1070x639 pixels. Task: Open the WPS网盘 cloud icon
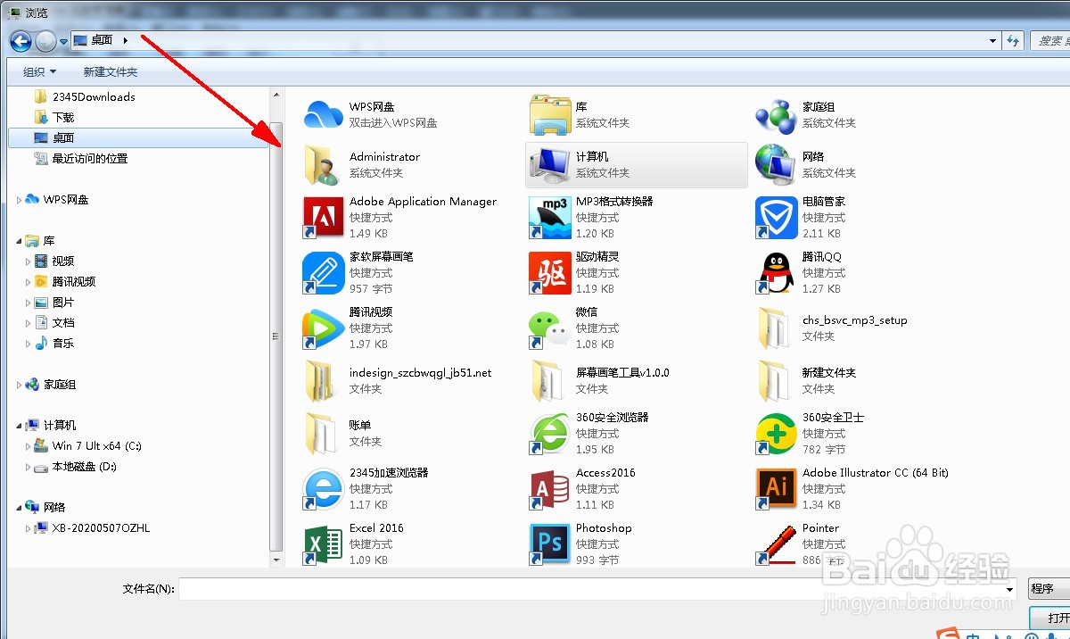(x=324, y=114)
